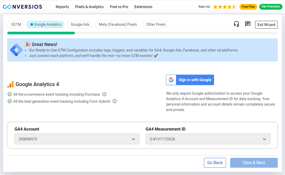
Task: Switch to the Google Ads step tab
Action: pos(80,24)
